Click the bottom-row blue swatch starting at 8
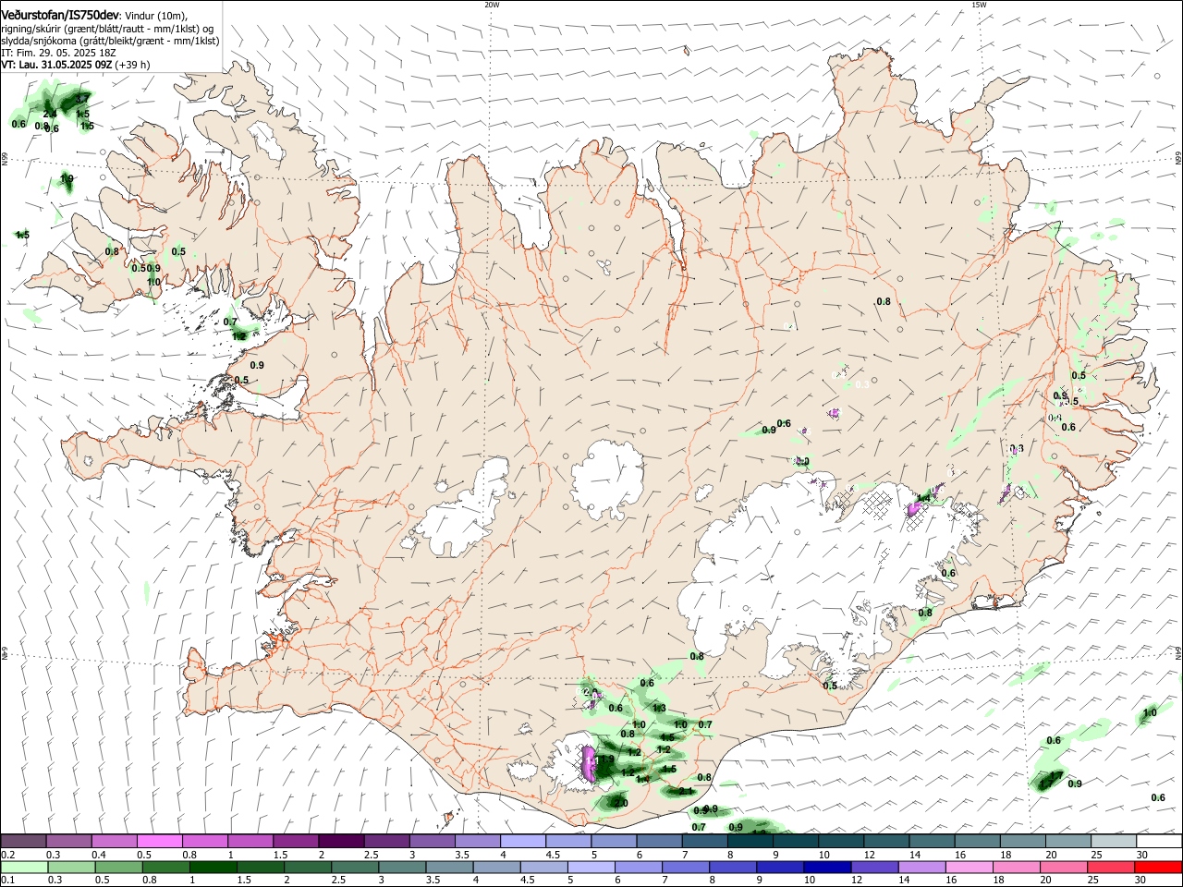The image size is (1183, 887). click(734, 868)
